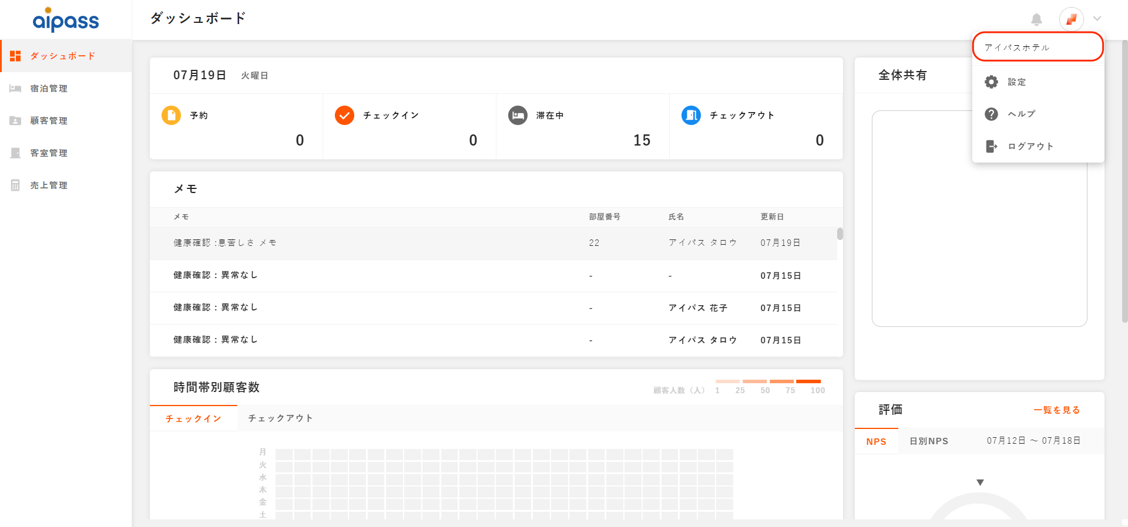The width and height of the screenshot is (1128, 527).
Task: Click the メモ table scrollbar
Action: [x=840, y=234]
